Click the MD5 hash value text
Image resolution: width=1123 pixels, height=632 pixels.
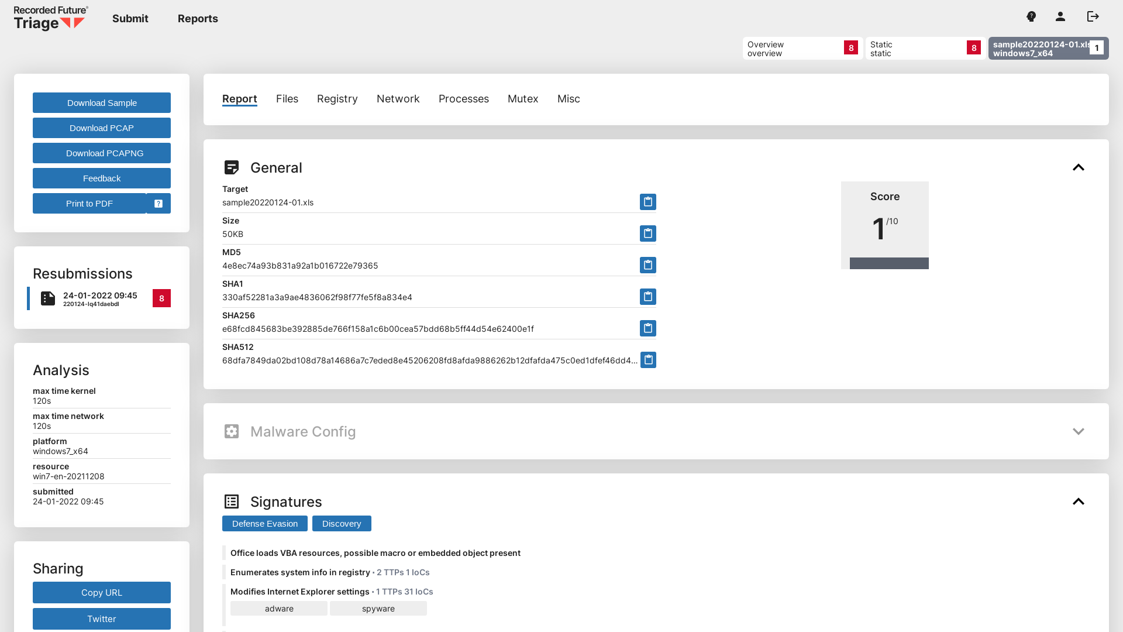(300, 266)
